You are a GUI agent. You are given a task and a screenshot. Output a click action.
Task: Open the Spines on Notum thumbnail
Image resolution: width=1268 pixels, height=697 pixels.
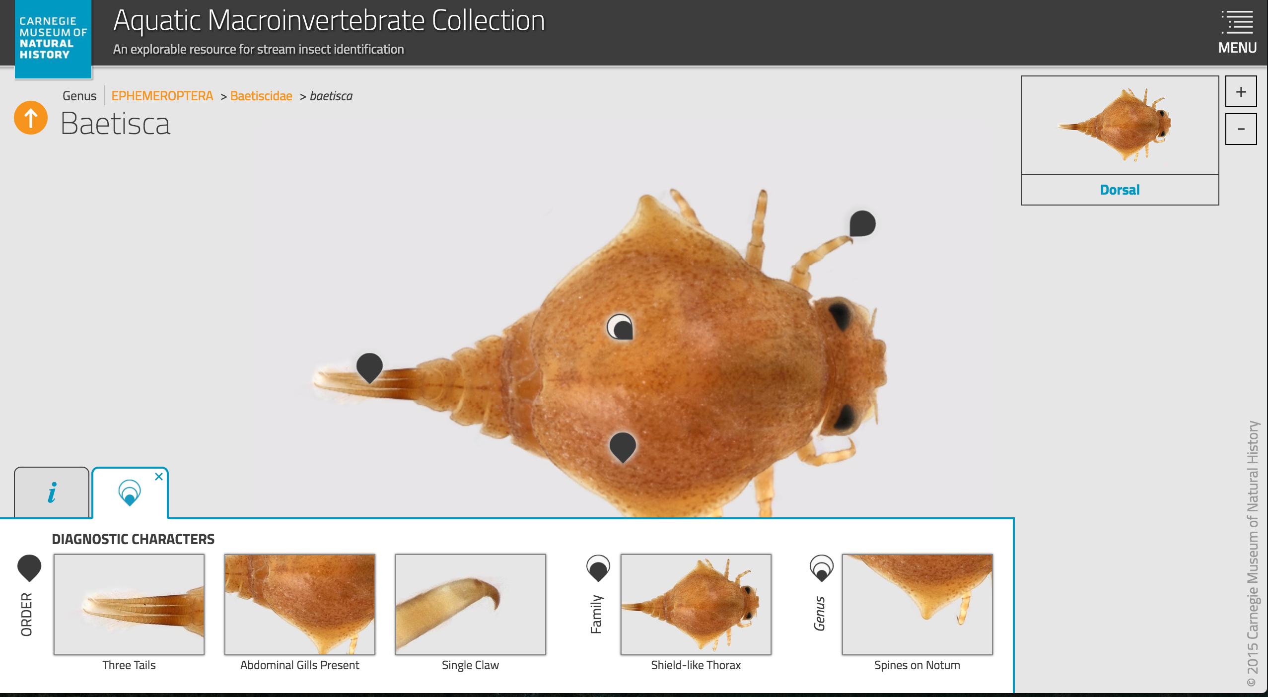(x=917, y=605)
